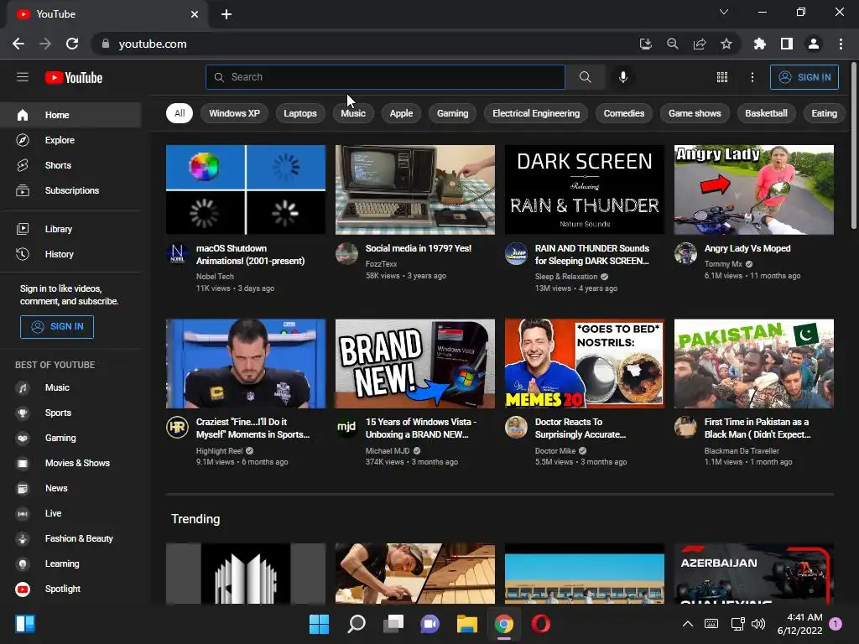Screen dimensions: 859x644
Task: Open Michael MJD channel link
Action: point(388,450)
